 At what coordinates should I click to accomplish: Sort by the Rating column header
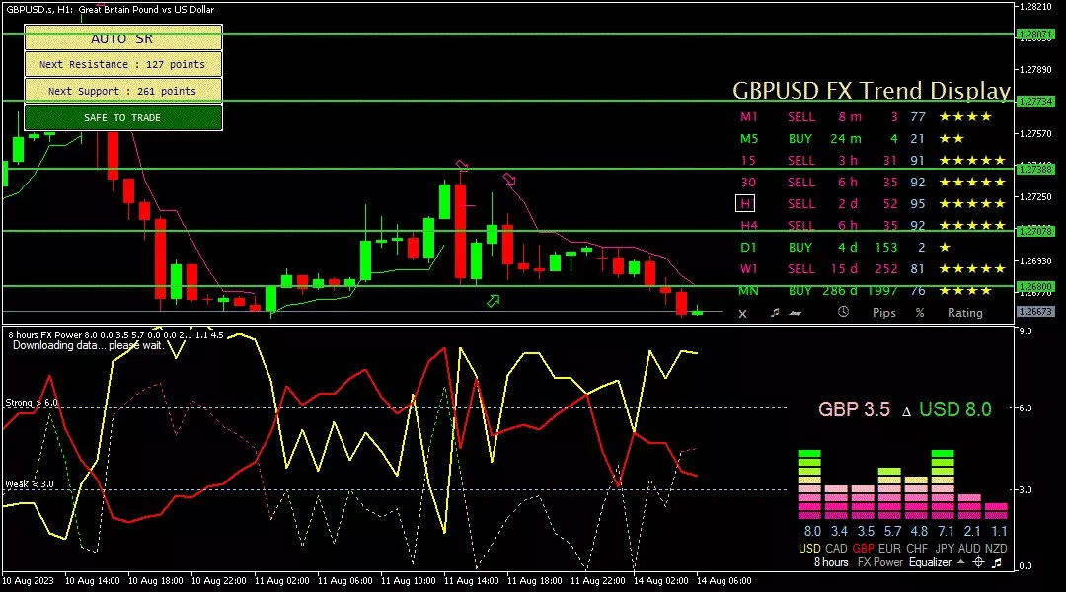click(964, 313)
